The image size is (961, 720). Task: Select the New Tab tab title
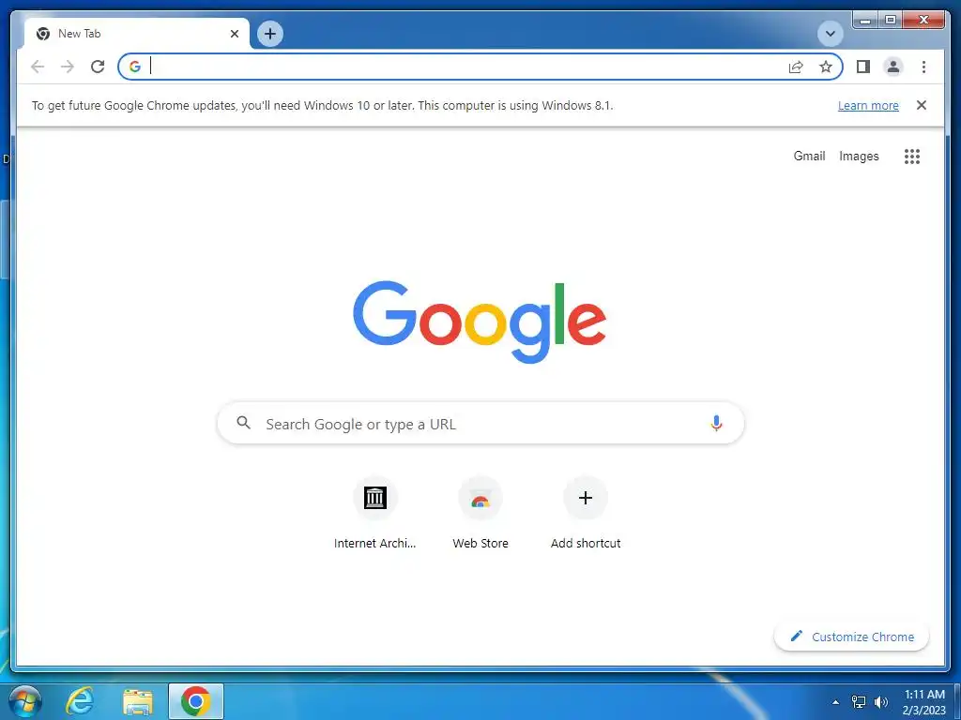(79, 34)
